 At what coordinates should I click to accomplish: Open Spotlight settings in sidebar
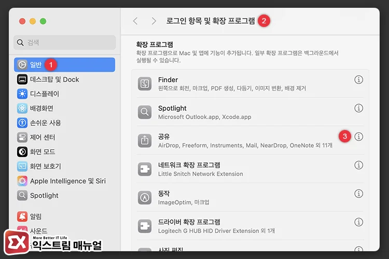(x=64, y=196)
